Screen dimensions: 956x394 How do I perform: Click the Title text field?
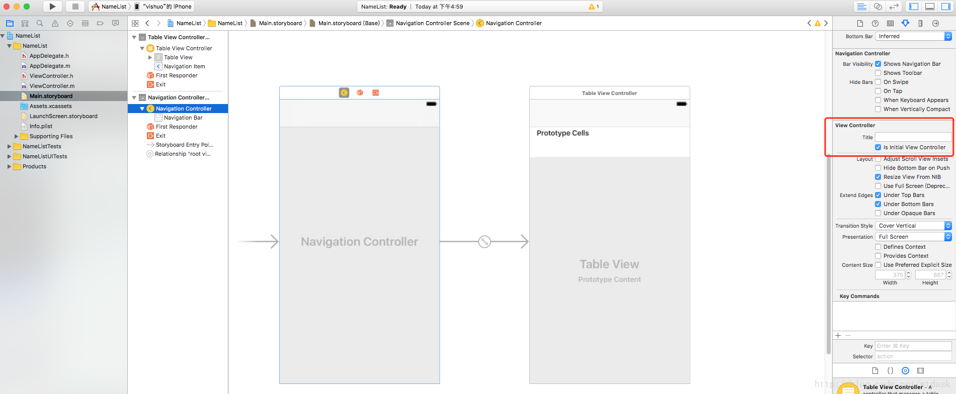[x=913, y=137]
